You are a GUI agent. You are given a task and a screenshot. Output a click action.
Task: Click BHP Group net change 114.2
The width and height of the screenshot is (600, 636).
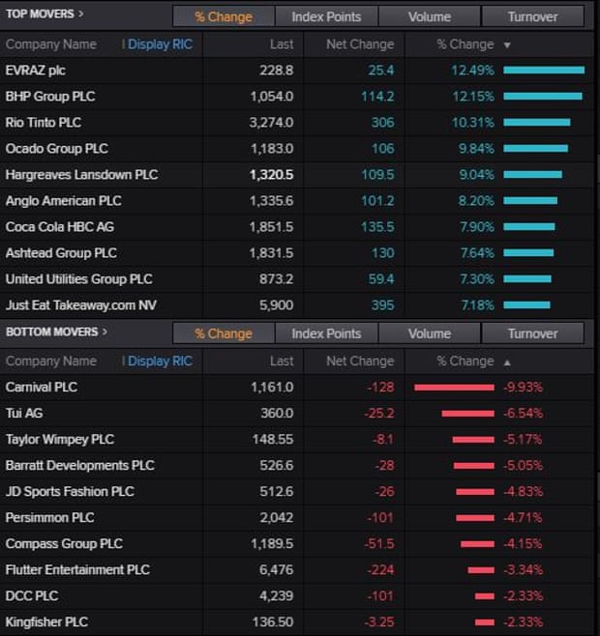377,96
